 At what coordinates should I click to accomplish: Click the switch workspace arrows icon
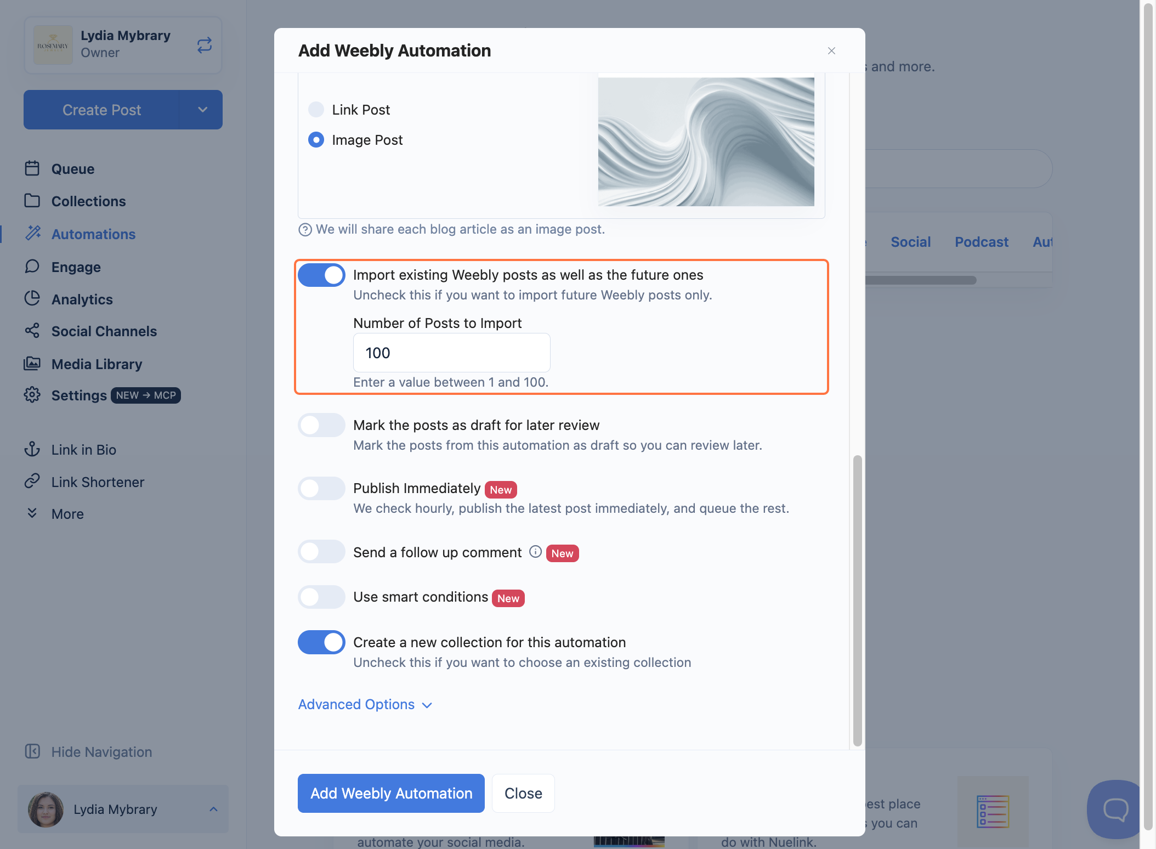204,45
